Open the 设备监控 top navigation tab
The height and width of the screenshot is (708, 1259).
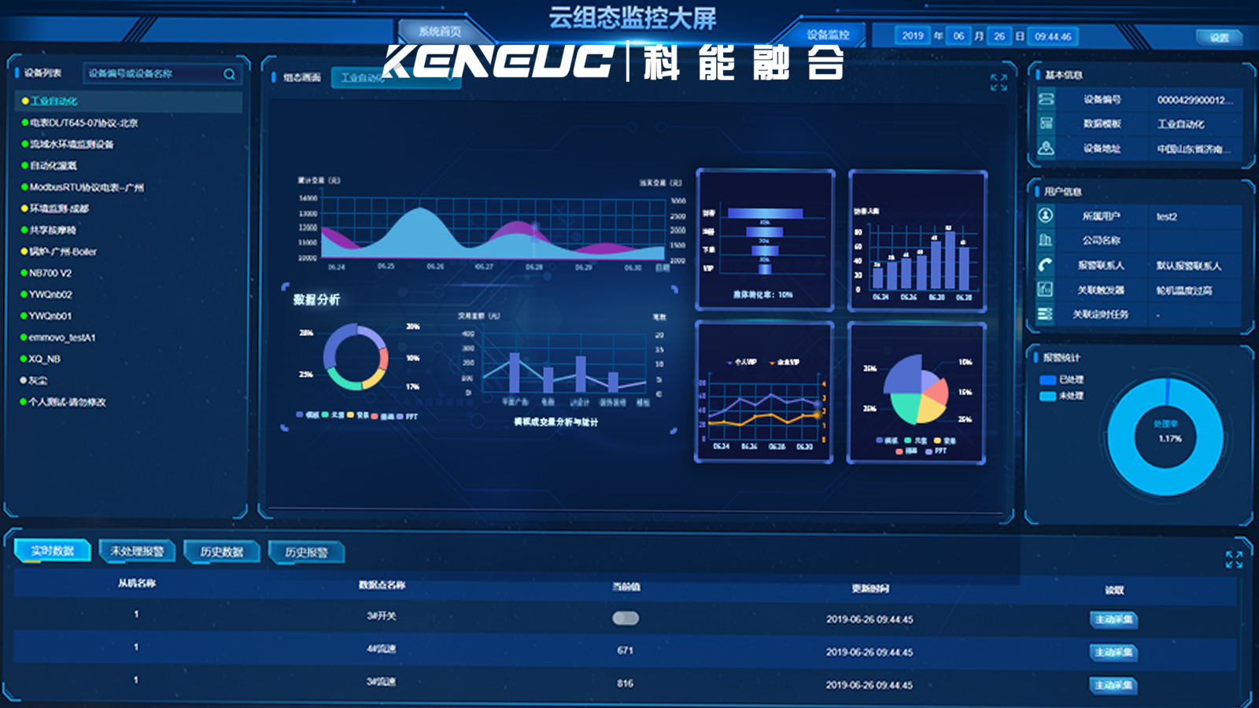pyautogui.click(x=828, y=35)
